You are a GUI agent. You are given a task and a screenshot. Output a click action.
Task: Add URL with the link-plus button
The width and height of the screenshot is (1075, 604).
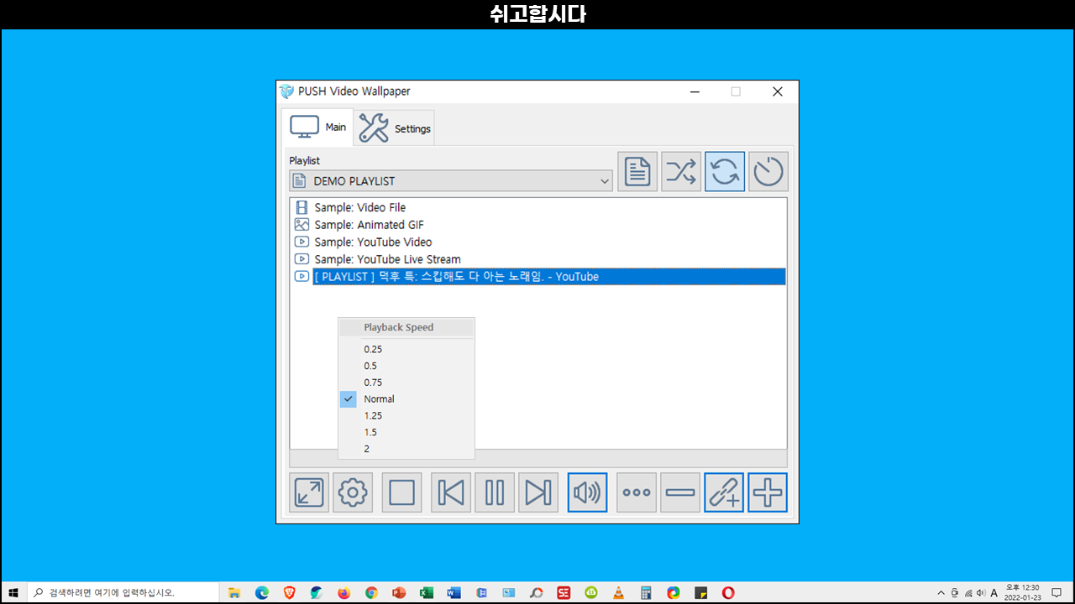coord(724,492)
